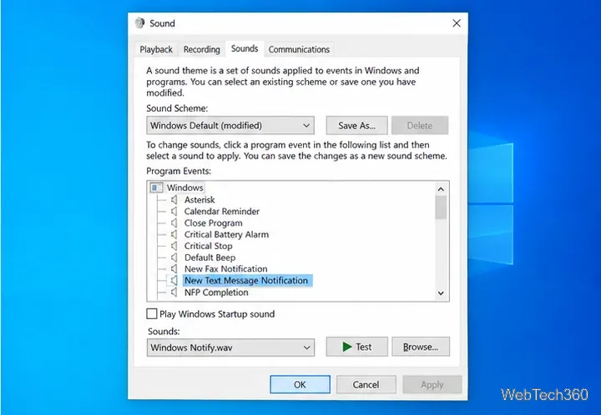This screenshot has width=601, height=415.
Task: Click Browse... to pick a sound file
Action: click(421, 347)
